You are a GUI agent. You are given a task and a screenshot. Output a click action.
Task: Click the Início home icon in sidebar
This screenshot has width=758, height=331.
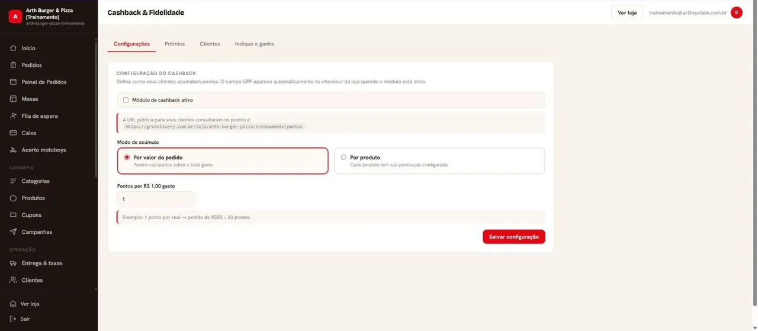pos(13,48)
